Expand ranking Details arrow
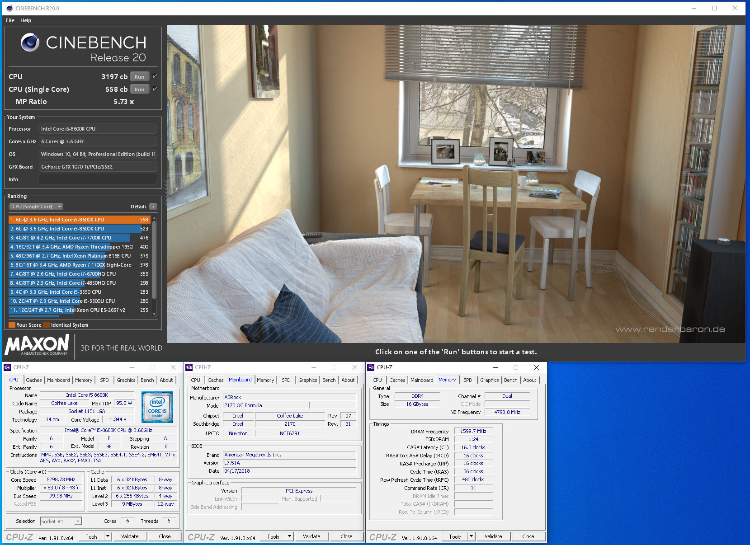Viewport: 750px width, 545px height. click(153, 207)
